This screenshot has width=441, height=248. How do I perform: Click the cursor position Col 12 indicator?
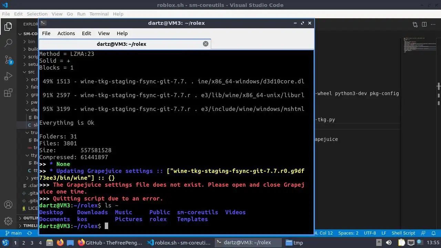(324, 233)
